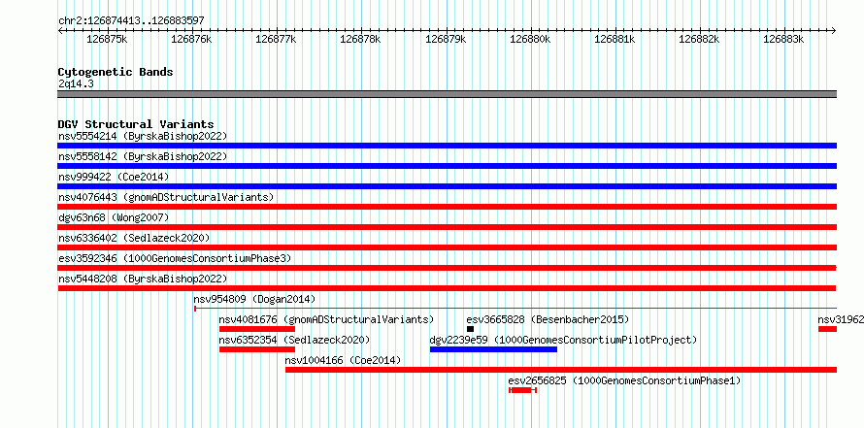Click the small black esv3665828 marker
The height and width of the screenshot is (428, 864).
coord(470,329)
